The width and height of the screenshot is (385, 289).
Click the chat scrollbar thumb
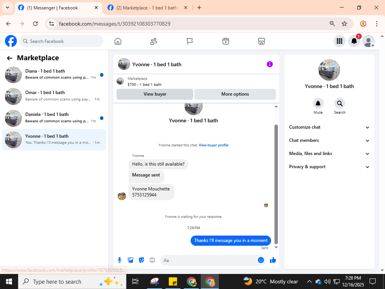pyautogui.click(x=276, y=184)
